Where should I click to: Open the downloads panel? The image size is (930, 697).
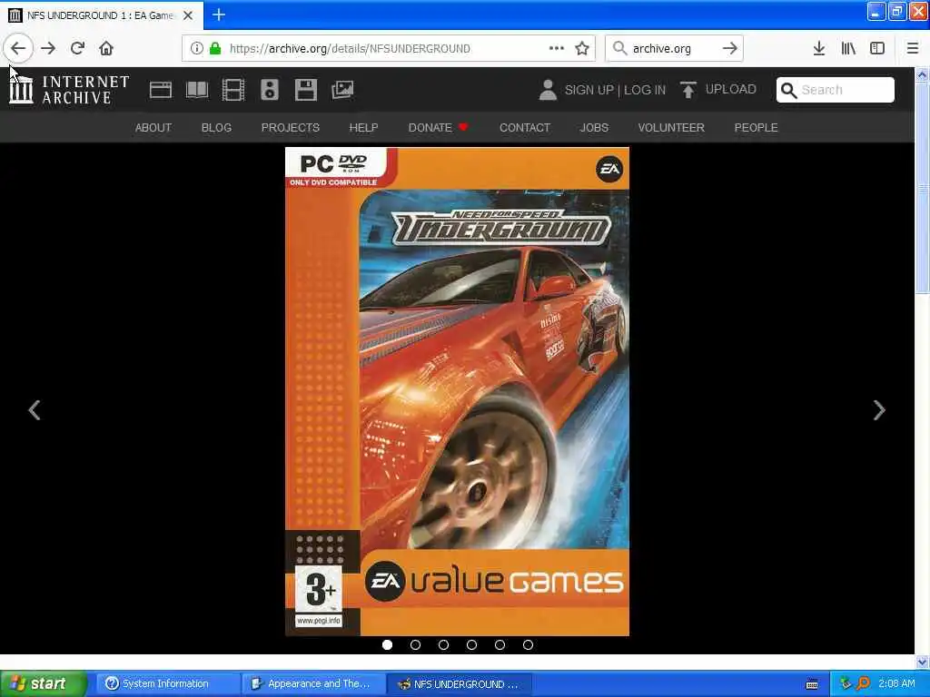tap(819, 48)
